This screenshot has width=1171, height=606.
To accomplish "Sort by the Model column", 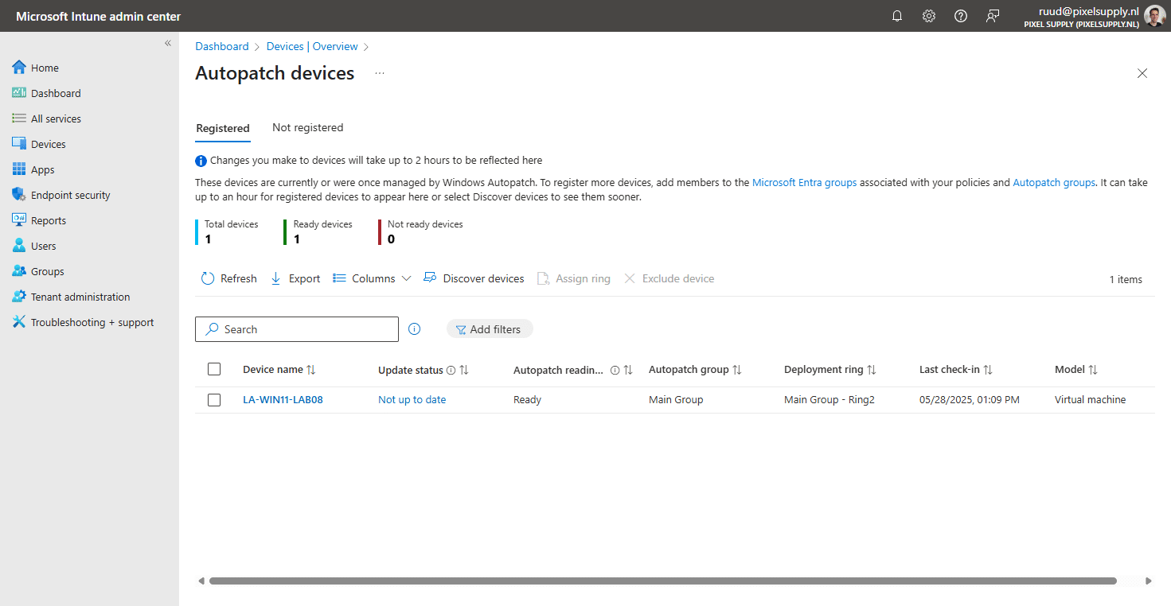I will tap(1076, 370).
